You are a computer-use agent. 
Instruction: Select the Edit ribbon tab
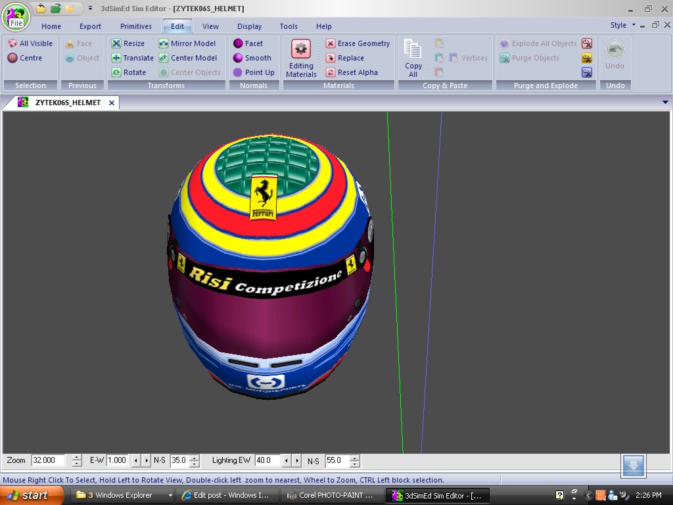pos(177,26)
